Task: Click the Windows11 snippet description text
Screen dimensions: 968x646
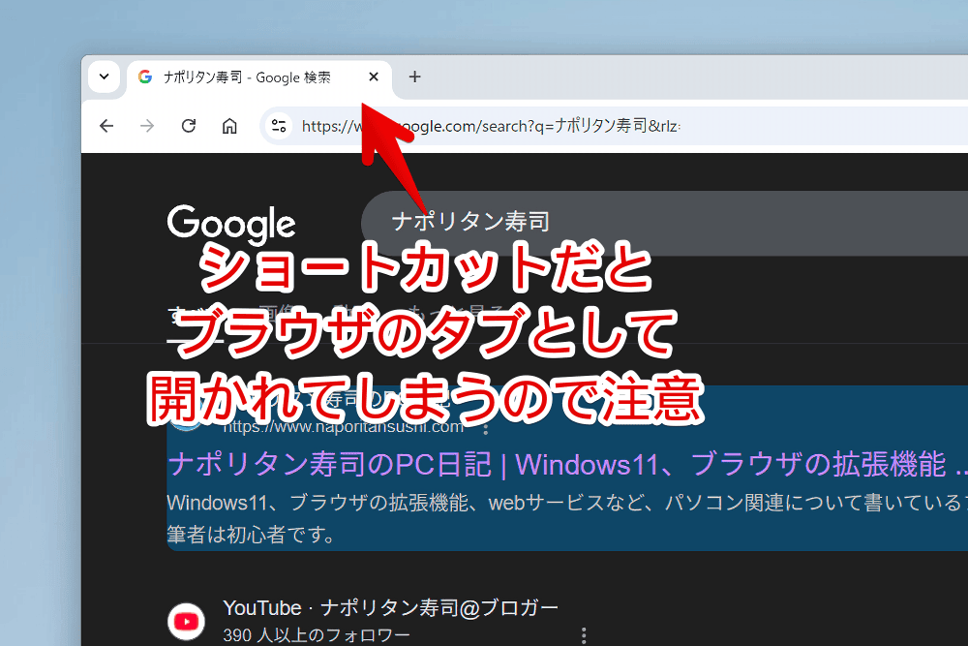Action: pos(566,518)
